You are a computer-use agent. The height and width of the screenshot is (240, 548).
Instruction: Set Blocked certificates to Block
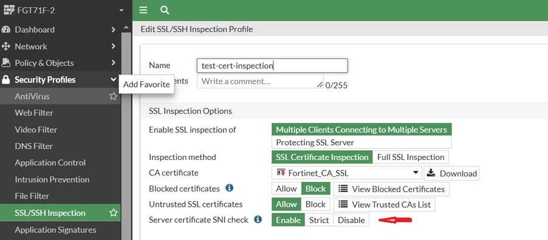315,188
